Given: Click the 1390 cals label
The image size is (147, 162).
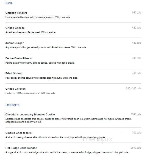Looking at the screenshot, I should [x=136, y=114].
